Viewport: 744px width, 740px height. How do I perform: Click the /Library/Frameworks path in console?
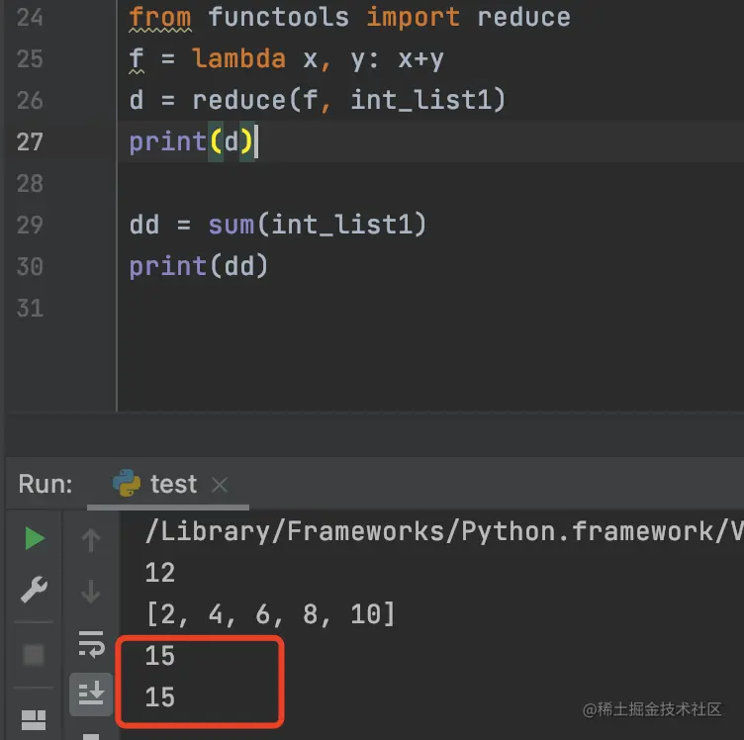pyautogui.click(x=444, y=531)
